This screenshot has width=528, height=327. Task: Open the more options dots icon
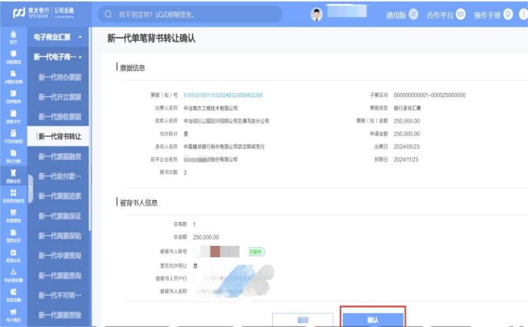pos(524,15)
